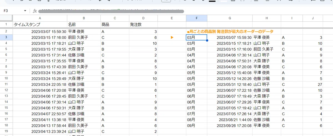Select cell with 2023/06/07 17:22:18
This screenshot has width=333, height=136.
coord(230,90)
